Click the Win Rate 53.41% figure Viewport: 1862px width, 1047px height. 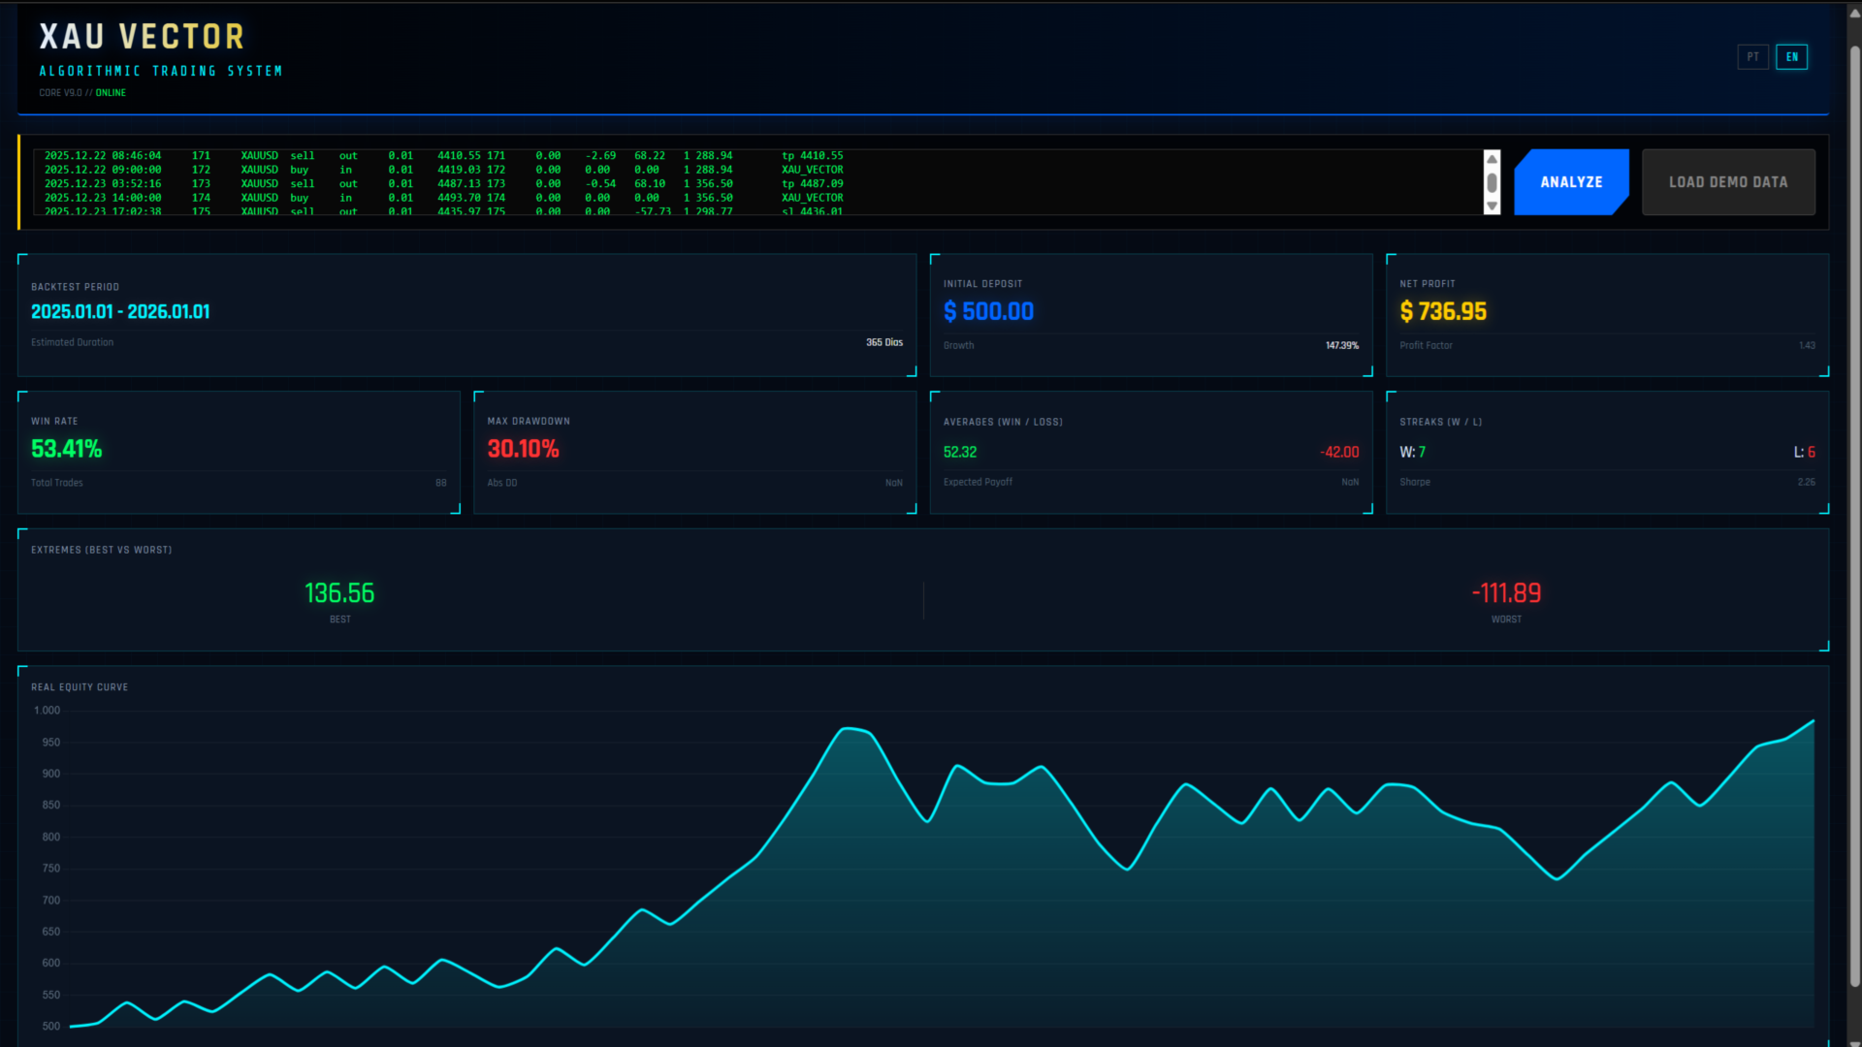coord(66,449)
